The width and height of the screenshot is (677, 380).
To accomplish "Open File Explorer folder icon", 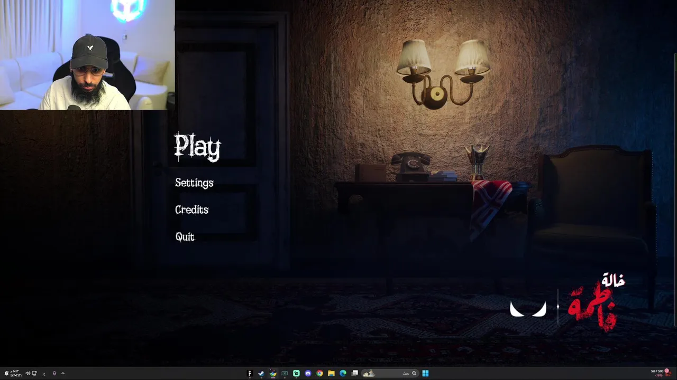I will [331, 373].
